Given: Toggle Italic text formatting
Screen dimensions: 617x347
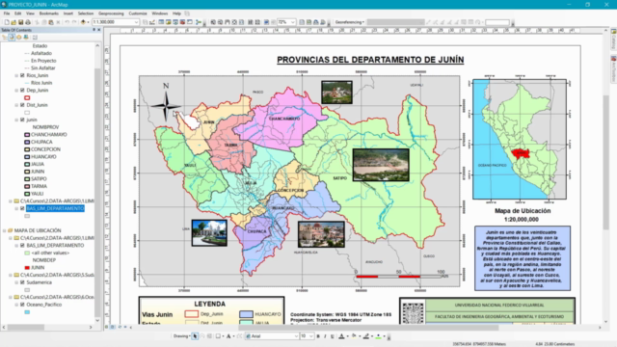Looking at the screenshot, I should coord(325,336).
